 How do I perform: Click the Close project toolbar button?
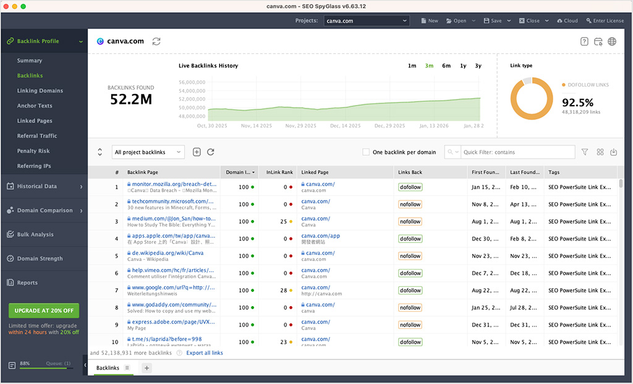click(x=529, y=20)
